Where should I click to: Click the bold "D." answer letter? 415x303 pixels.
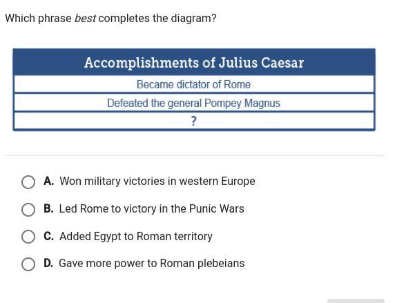click(x=48, y=263)
